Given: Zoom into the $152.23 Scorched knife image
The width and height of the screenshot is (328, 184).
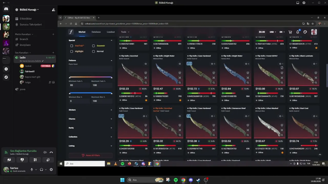Looking at the screenshot, I should (x=146, y=83).
